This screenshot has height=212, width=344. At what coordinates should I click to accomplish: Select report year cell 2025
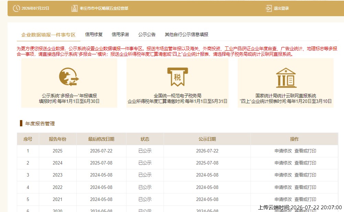tap(57, 151)
